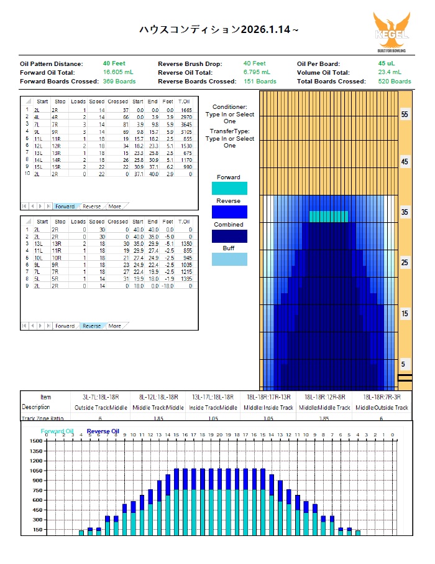435x564 pixels.
Task: Switch to Forward tab in upper table
Action: [x=65, y=206]
